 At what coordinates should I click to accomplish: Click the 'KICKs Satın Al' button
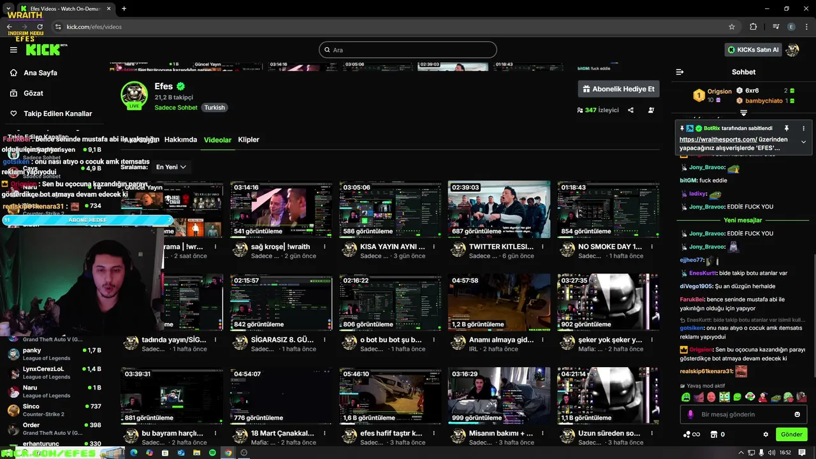coord(754,50)
